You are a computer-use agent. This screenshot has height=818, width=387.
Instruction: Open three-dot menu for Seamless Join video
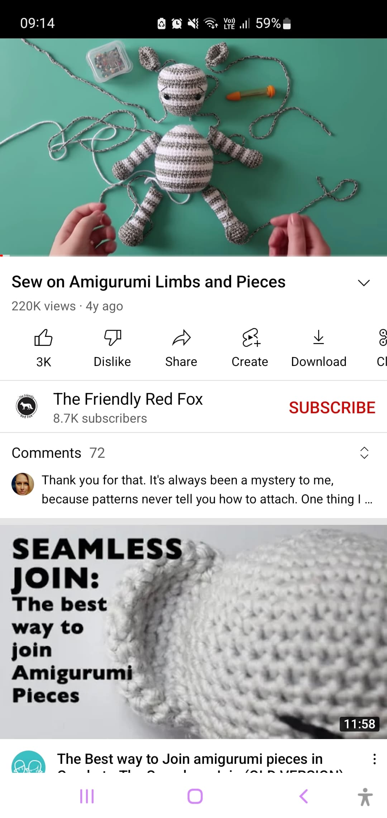374,759
